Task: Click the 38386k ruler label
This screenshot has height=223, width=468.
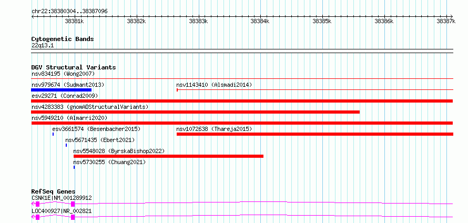Action: pos(384,21)
